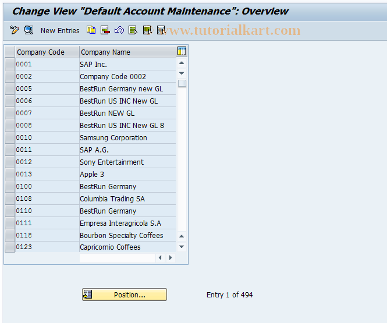Click the Copy As icon
The height and width of the screenshot is (323, 387).
(x=91, y=30)
